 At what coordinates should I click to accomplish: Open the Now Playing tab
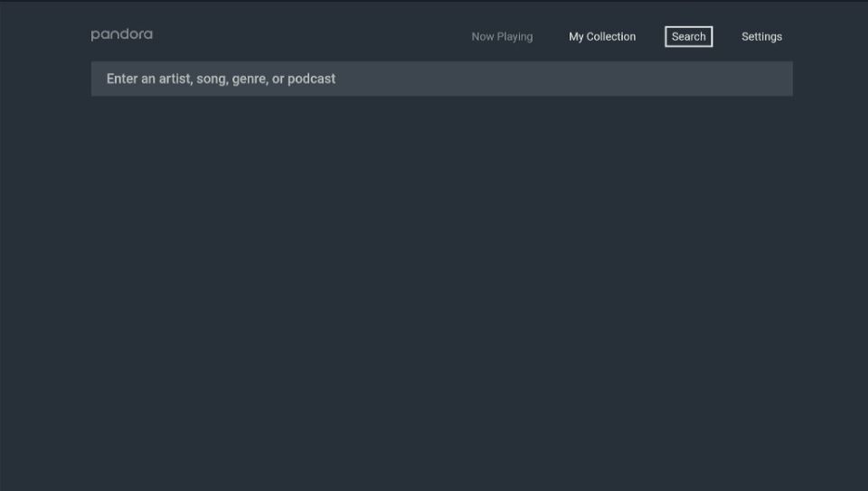tap(502, 36)
